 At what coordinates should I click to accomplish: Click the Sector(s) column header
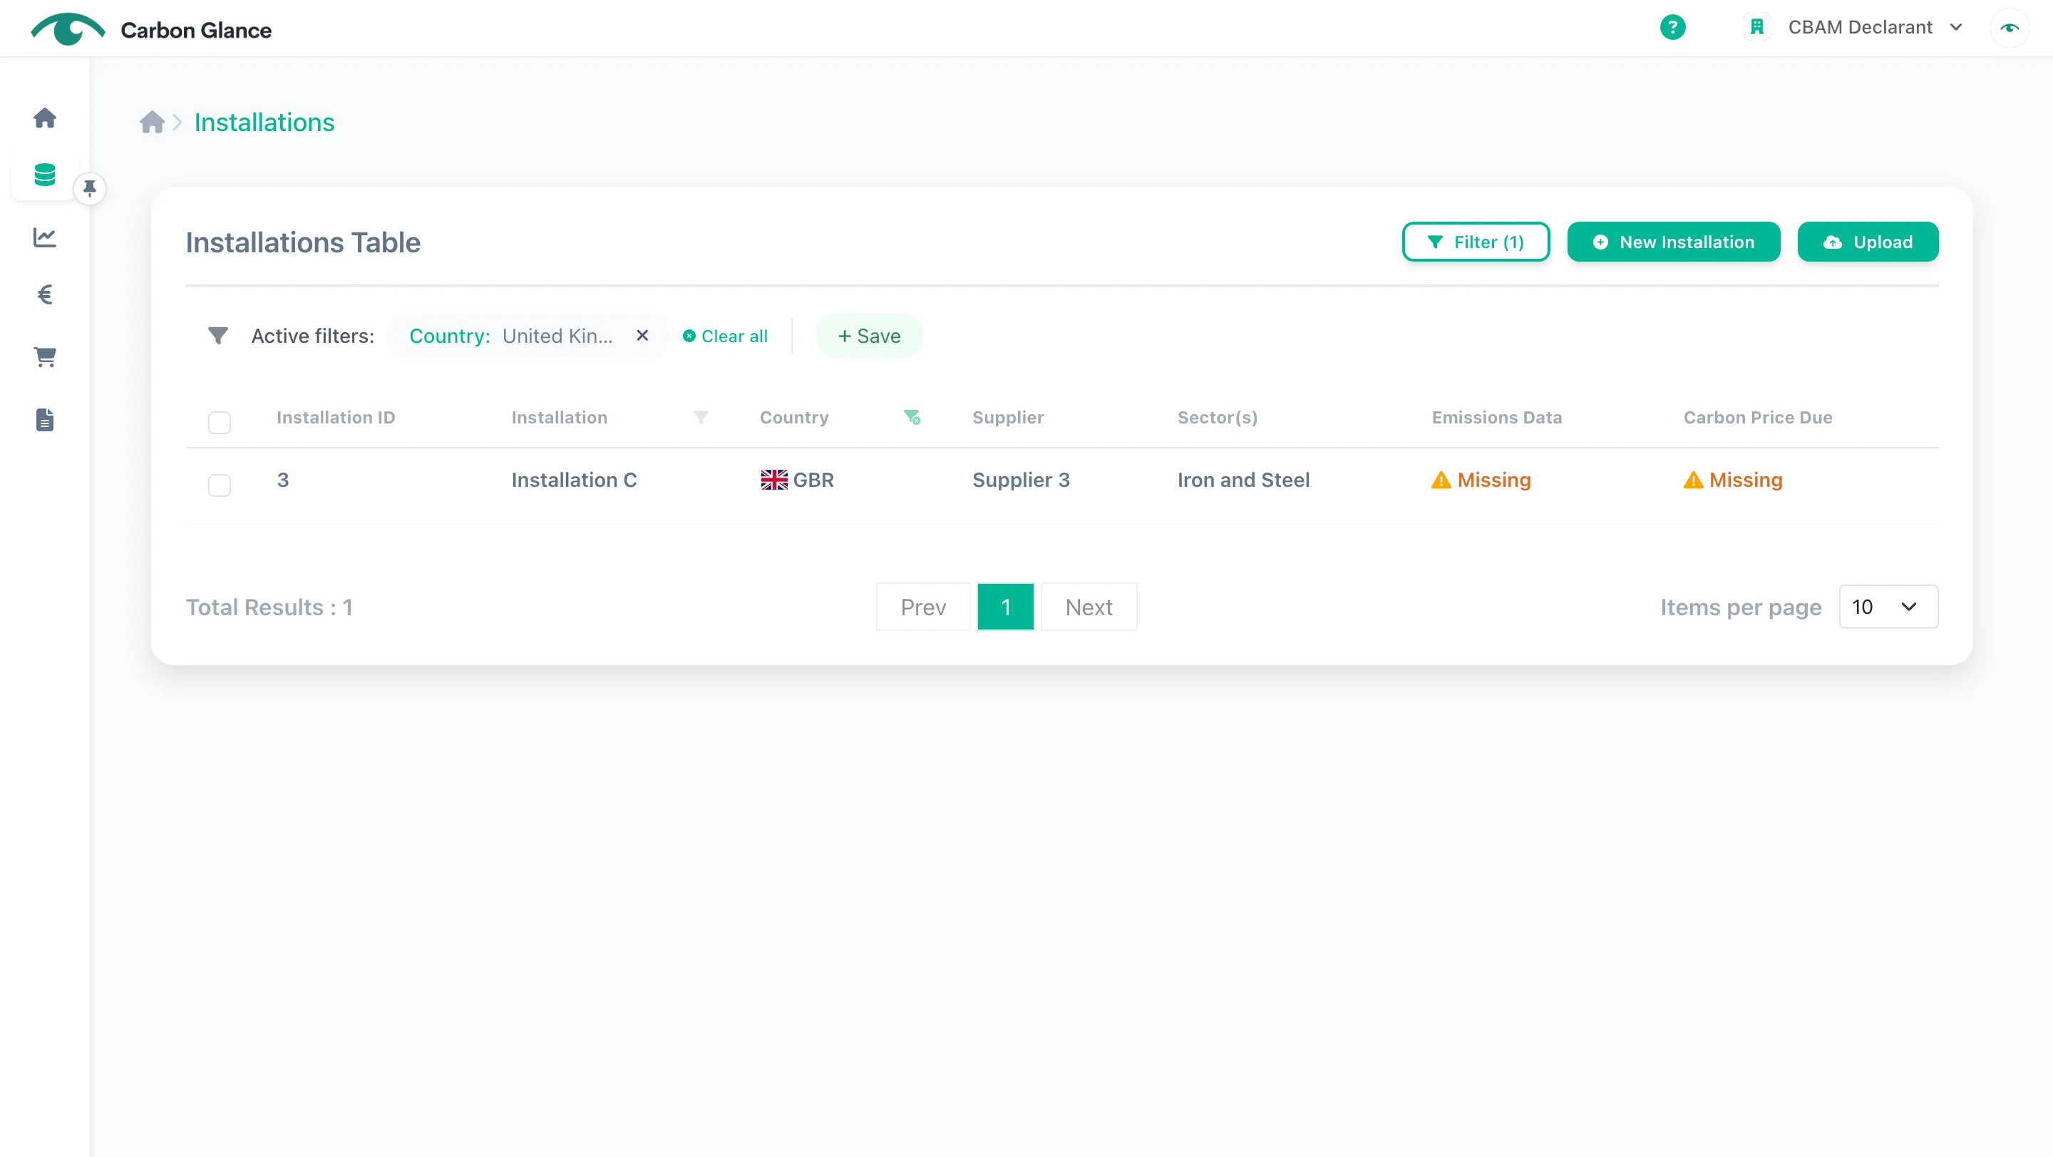[1217, 418]
